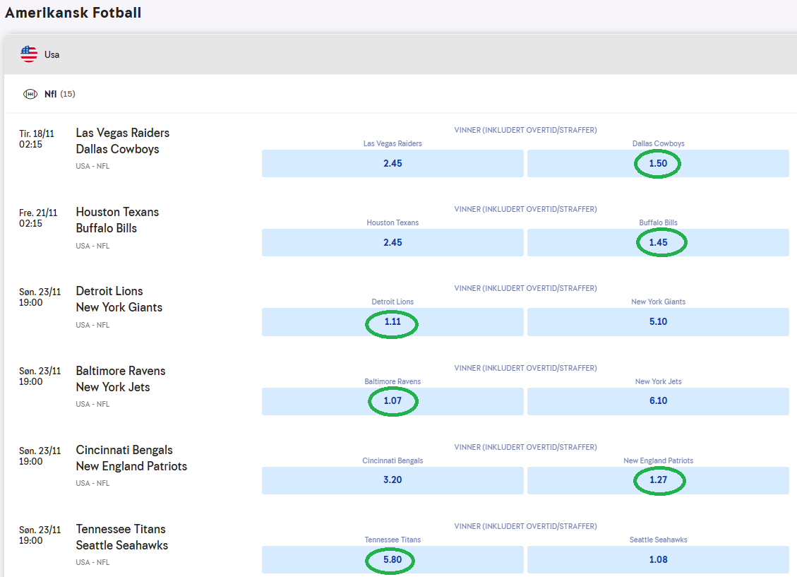Bet on Las Vegas Raiders at 2.45
The image size is (797, 577).
[392, 163]
